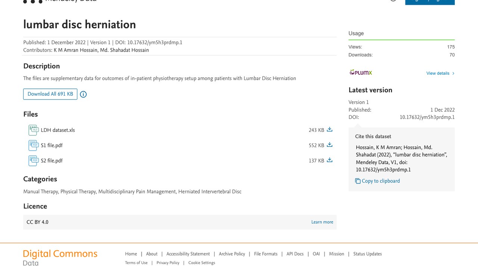The height and width of the screenshot is (269, 478).
Task: Click the Published 1 Dec 2022 date
Action: point(443,110)
